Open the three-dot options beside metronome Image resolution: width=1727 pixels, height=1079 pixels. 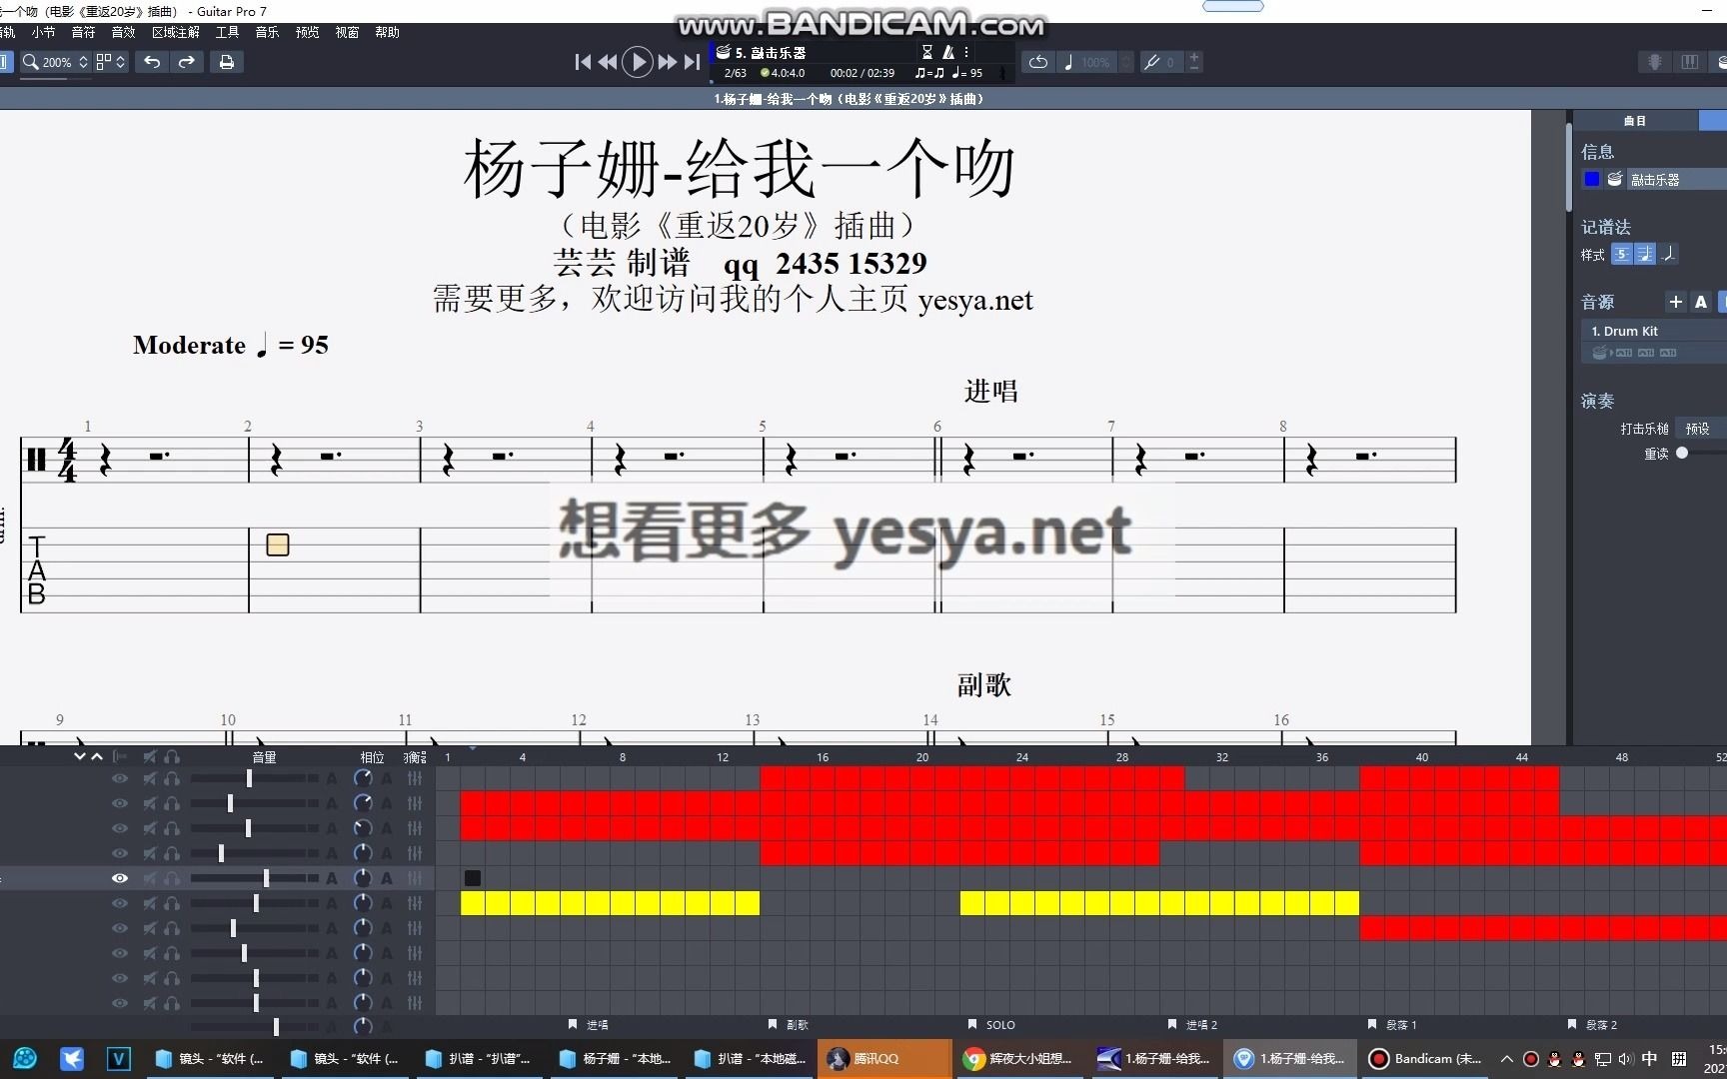click(x=966, y=52)
